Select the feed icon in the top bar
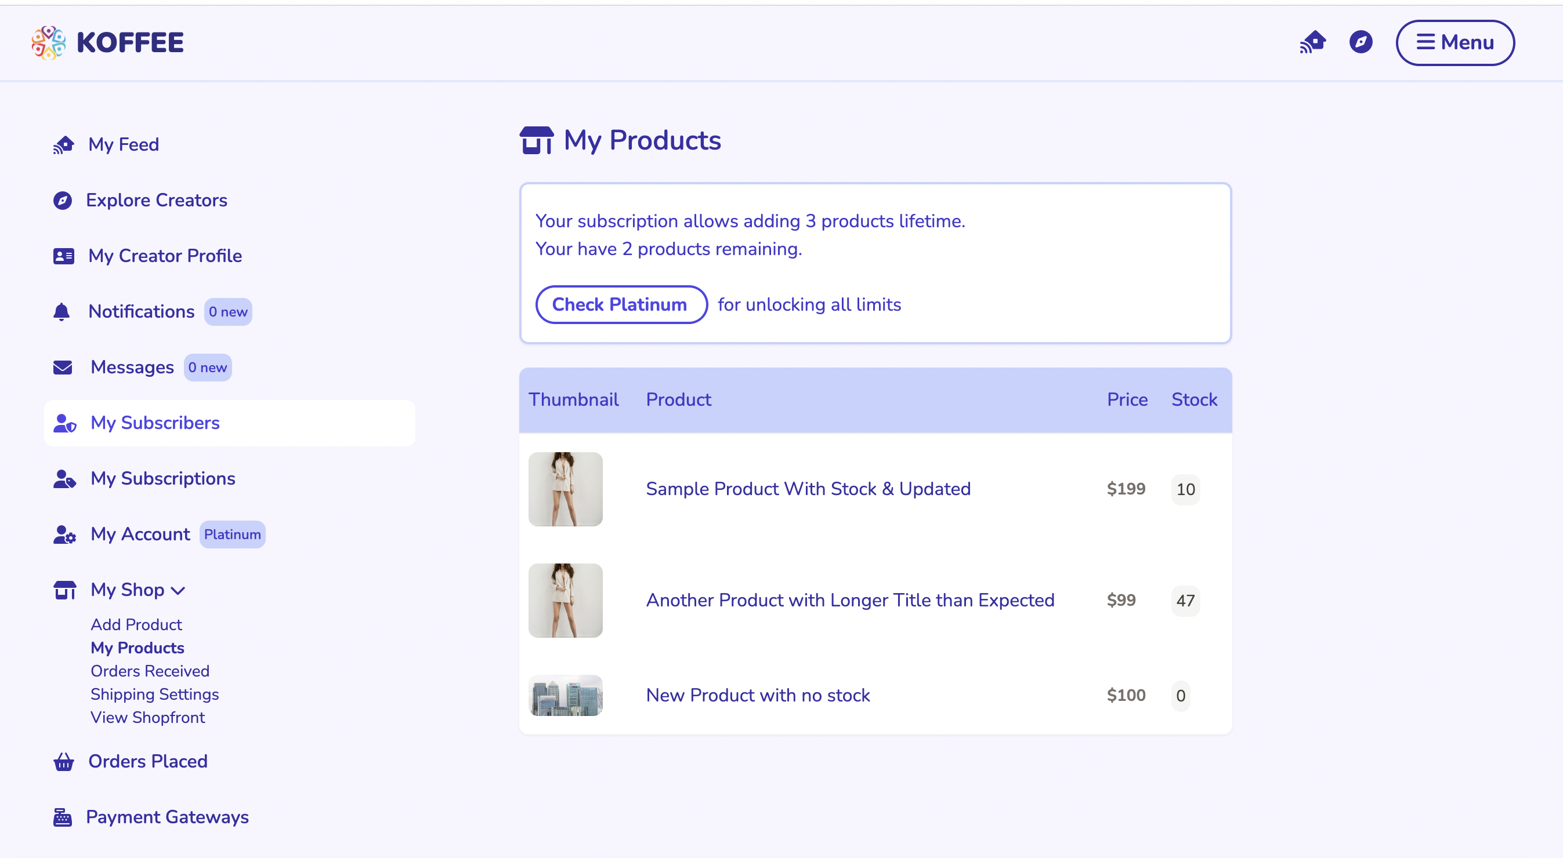Image resolution: width=1563 pixels, height=858 pixels. coord(1313,42)
